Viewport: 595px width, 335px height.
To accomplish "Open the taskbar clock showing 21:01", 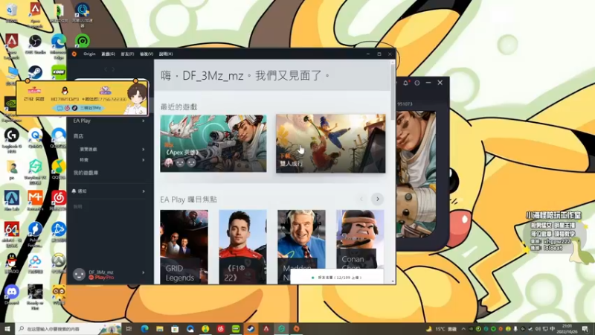I will pos(567,329).
